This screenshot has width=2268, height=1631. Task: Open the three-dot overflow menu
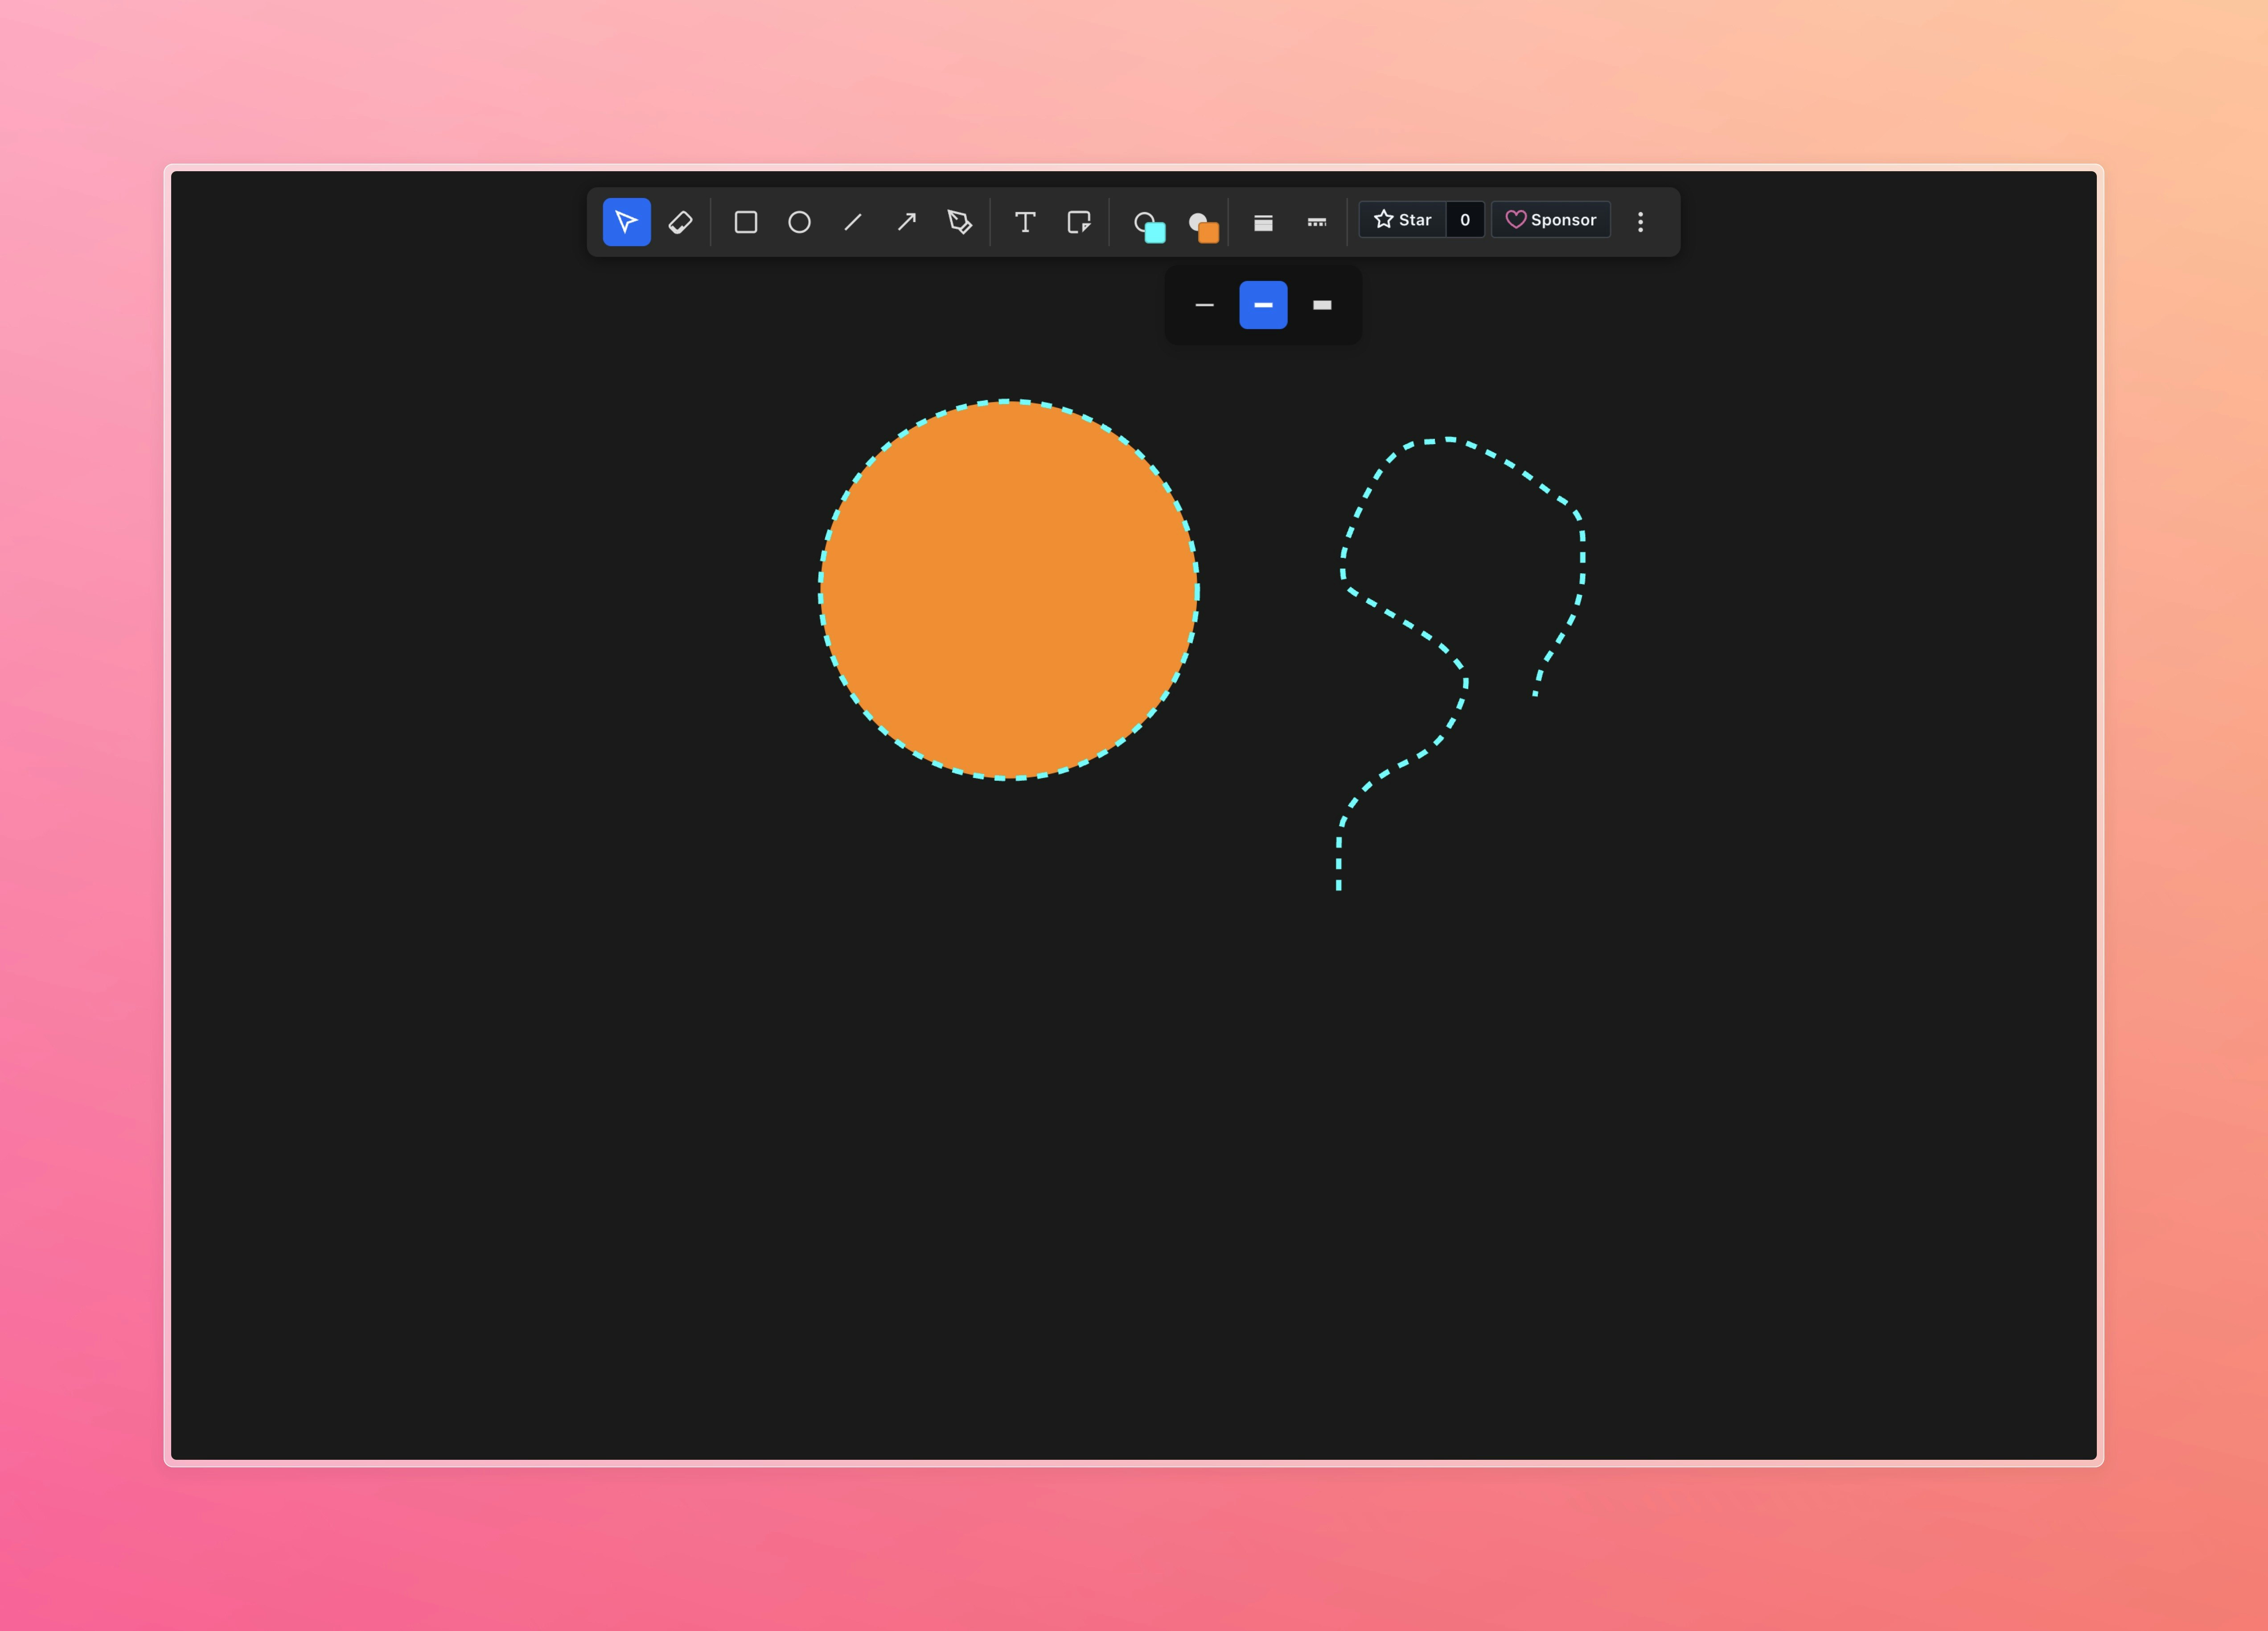[1641, 221]
